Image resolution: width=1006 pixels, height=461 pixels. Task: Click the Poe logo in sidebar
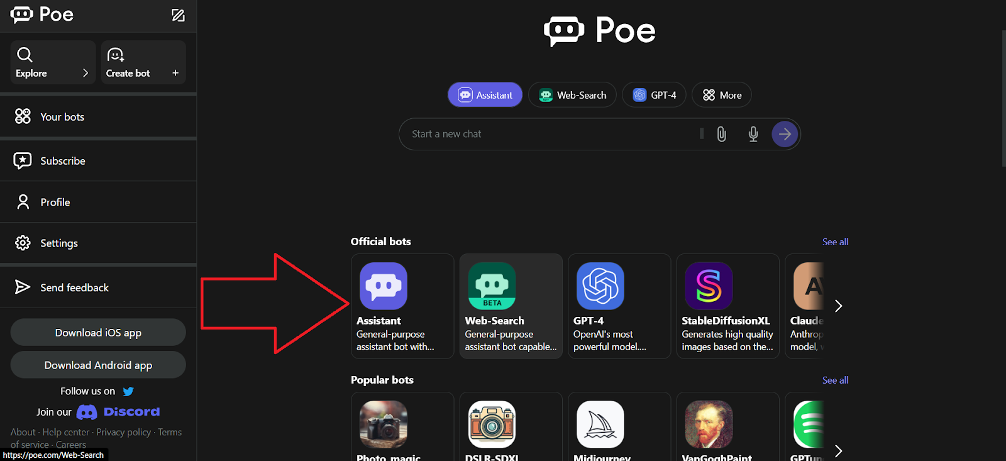click(42, 14)
